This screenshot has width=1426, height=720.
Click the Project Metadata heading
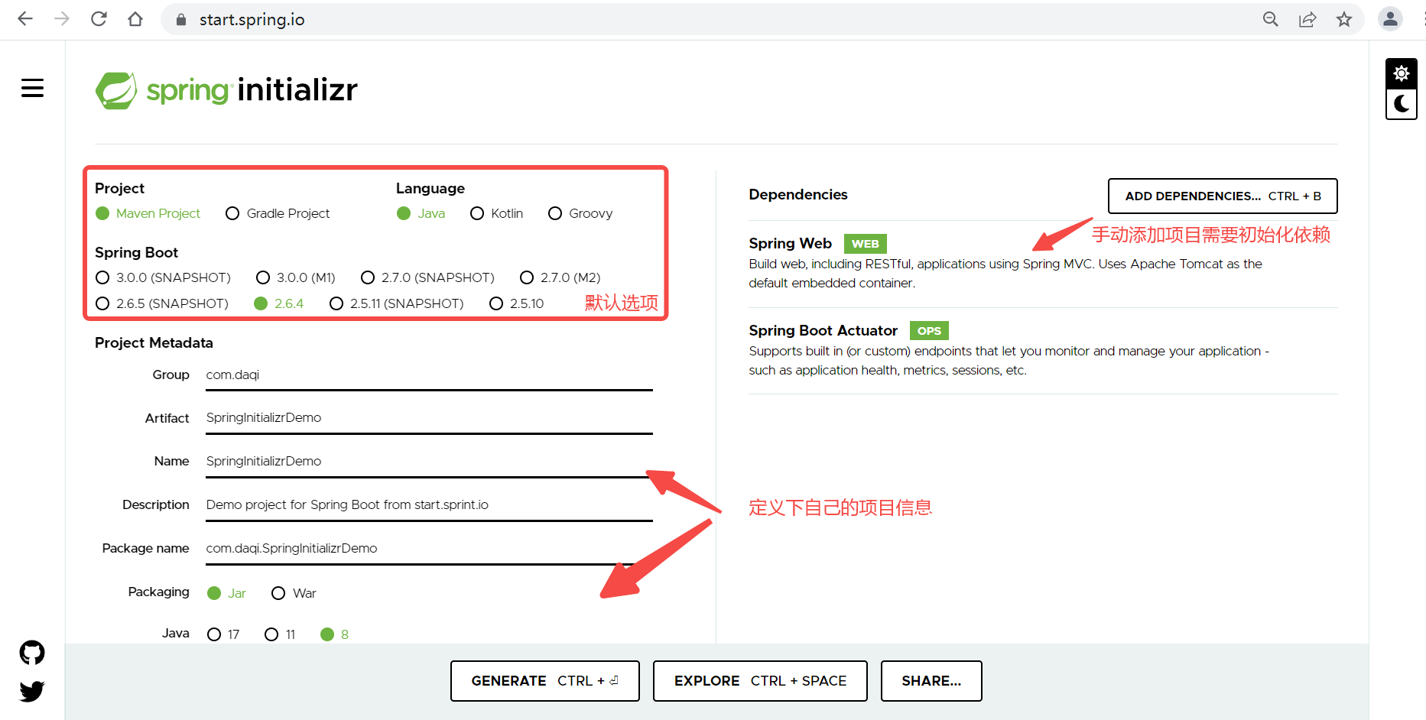pyautogui.click(x=154, y=342)
